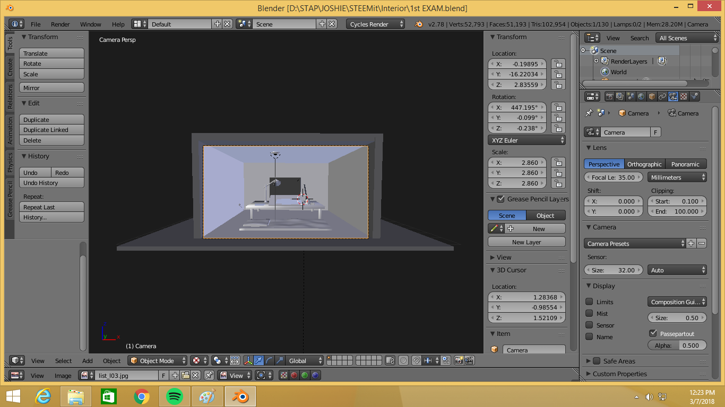The width and height of the screenshot is (725, 407).
Task: Add new camera preset with plus button
Action: click(x=691, y=243)
